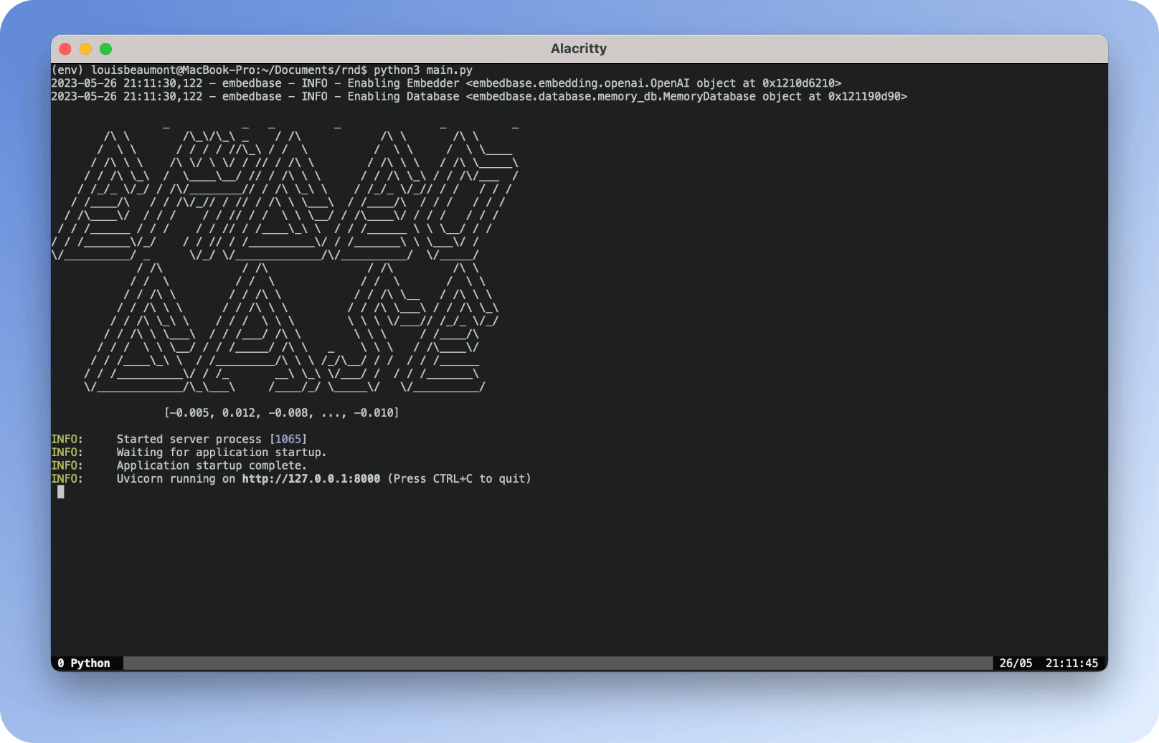Click the process ID 1065 text
Screen dimensions: 1159x743
pyautogui.click(x=288, y=439)
